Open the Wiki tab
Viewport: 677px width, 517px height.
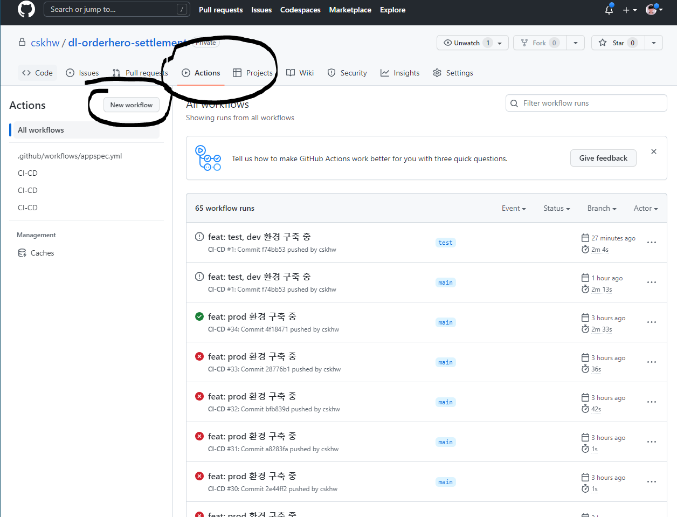300,73
